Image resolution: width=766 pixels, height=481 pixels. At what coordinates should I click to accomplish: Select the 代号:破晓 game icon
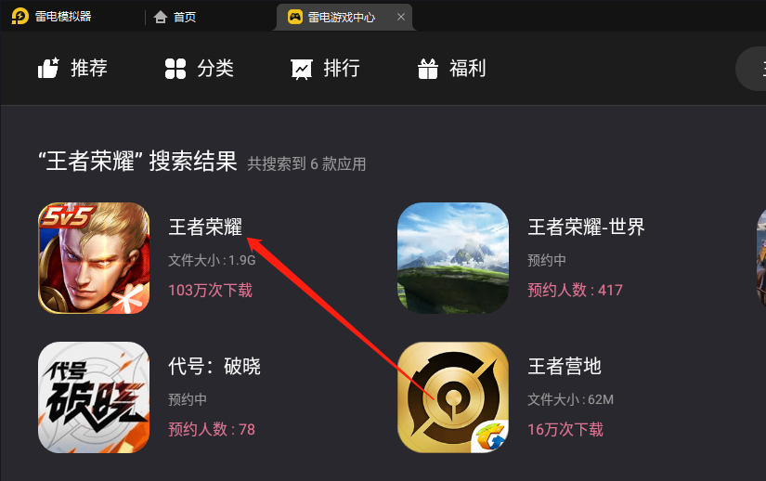94,397
